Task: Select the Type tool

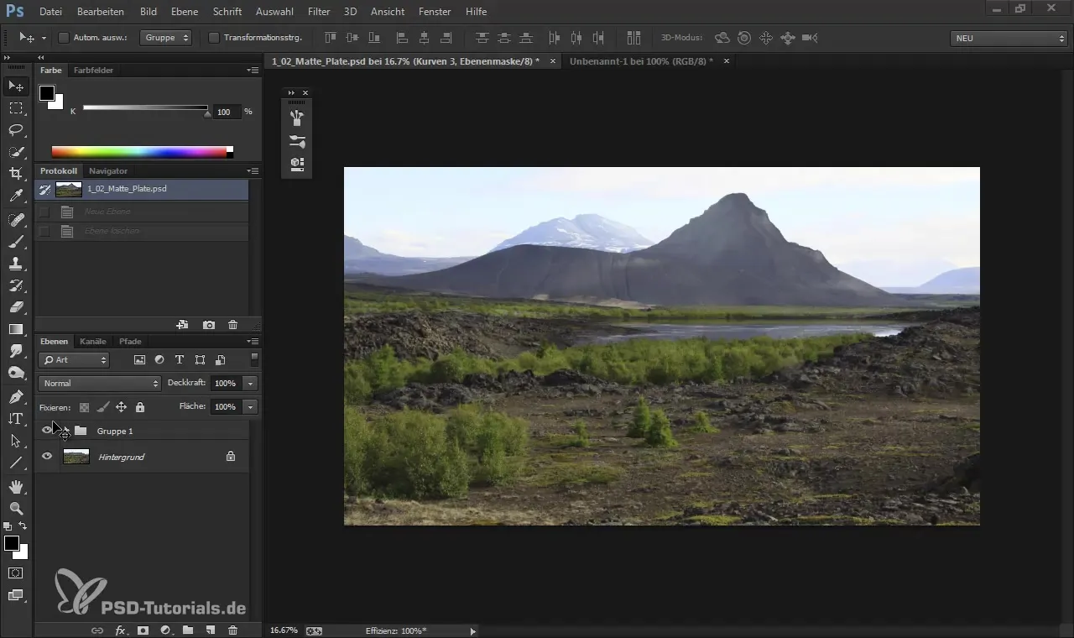Action: [16, 418]
